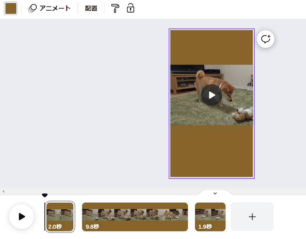
Task: Open the 配置 position menu
Action: (x=91, y=8)
